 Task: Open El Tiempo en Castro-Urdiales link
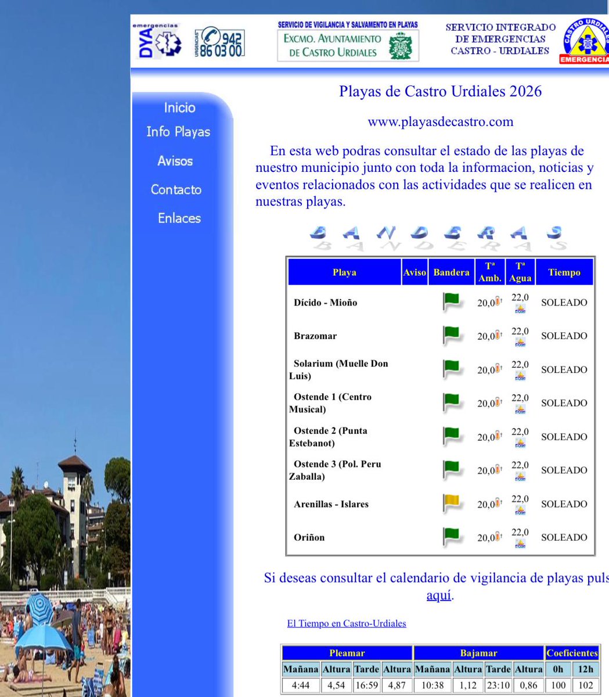tap(347, 623)
